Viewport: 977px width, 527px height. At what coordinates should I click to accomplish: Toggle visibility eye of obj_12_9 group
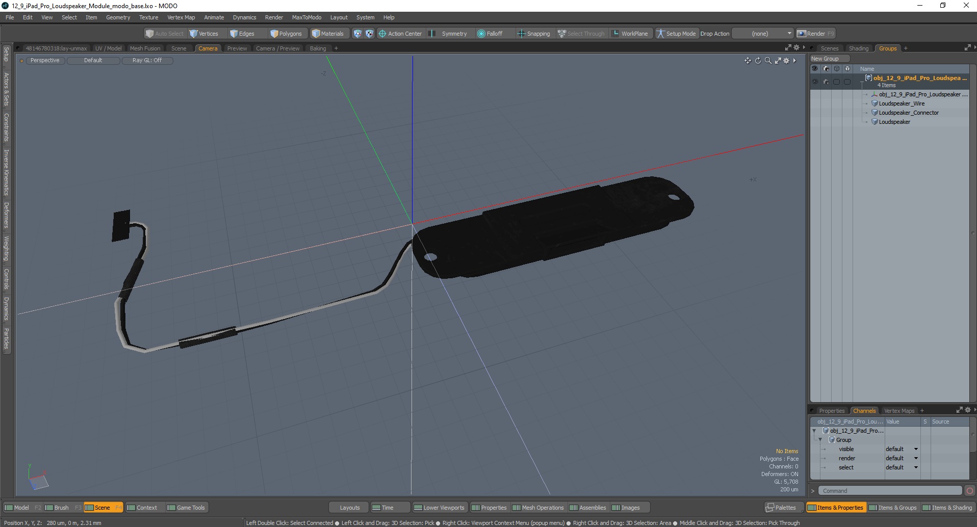(815, 82)
